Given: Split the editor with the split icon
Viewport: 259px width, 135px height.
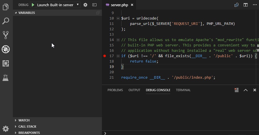Looking at the screenshot, I should [x=246, y=5].
